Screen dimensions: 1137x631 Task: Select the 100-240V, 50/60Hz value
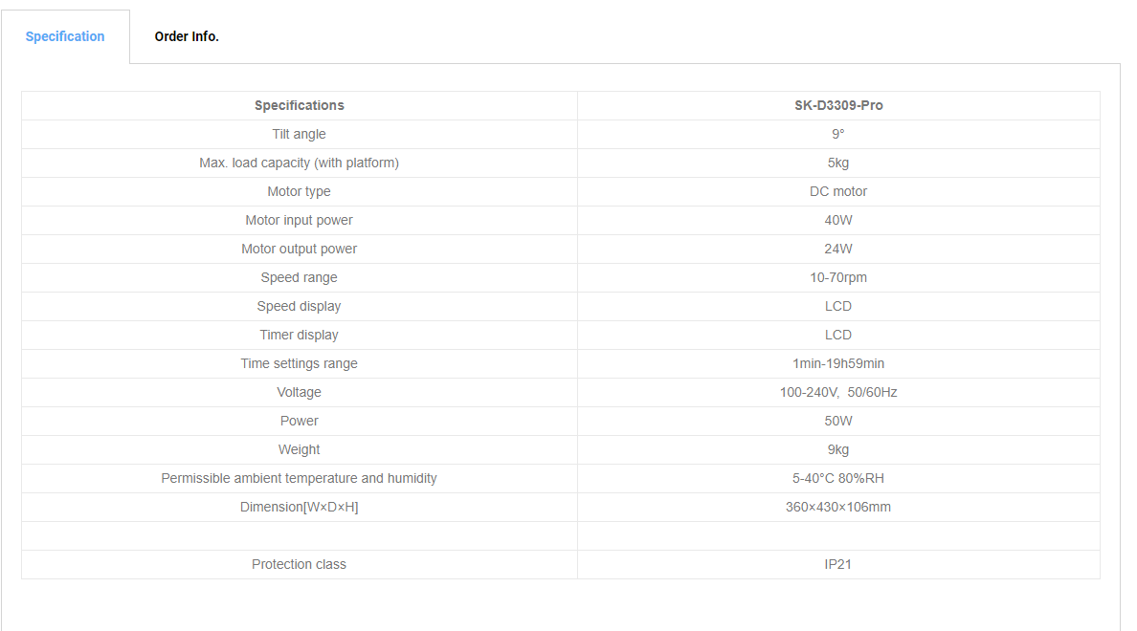coord(838,393)
